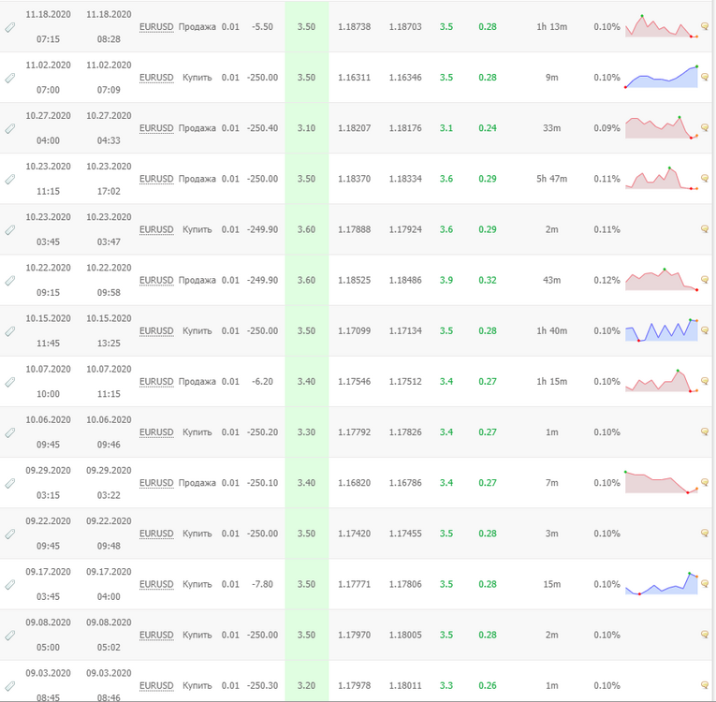The height and width of the screenshot is (702, 716).
Task: View the mini chart for the 09.17.2020 trade
Action: (x=661, y=583)
